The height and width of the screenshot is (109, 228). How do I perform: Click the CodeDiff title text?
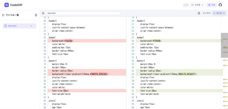16,5
